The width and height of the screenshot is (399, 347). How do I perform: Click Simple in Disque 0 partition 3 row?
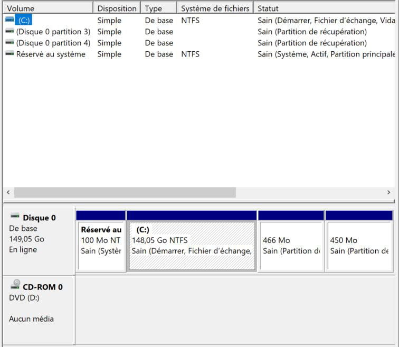click(x=109, y=32)
